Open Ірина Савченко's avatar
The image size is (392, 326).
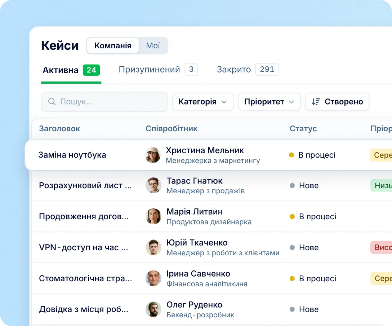click(153, 278)
